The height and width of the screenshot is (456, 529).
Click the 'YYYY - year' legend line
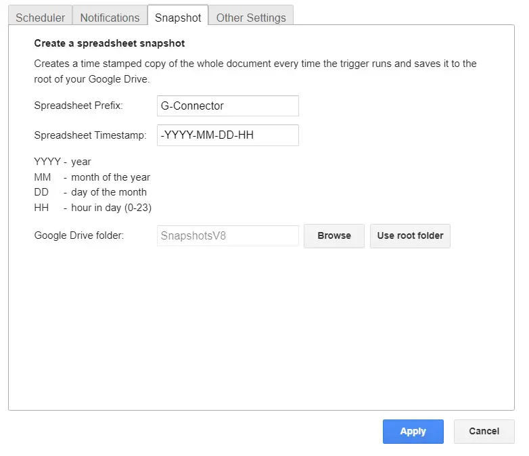click(63, 162)
